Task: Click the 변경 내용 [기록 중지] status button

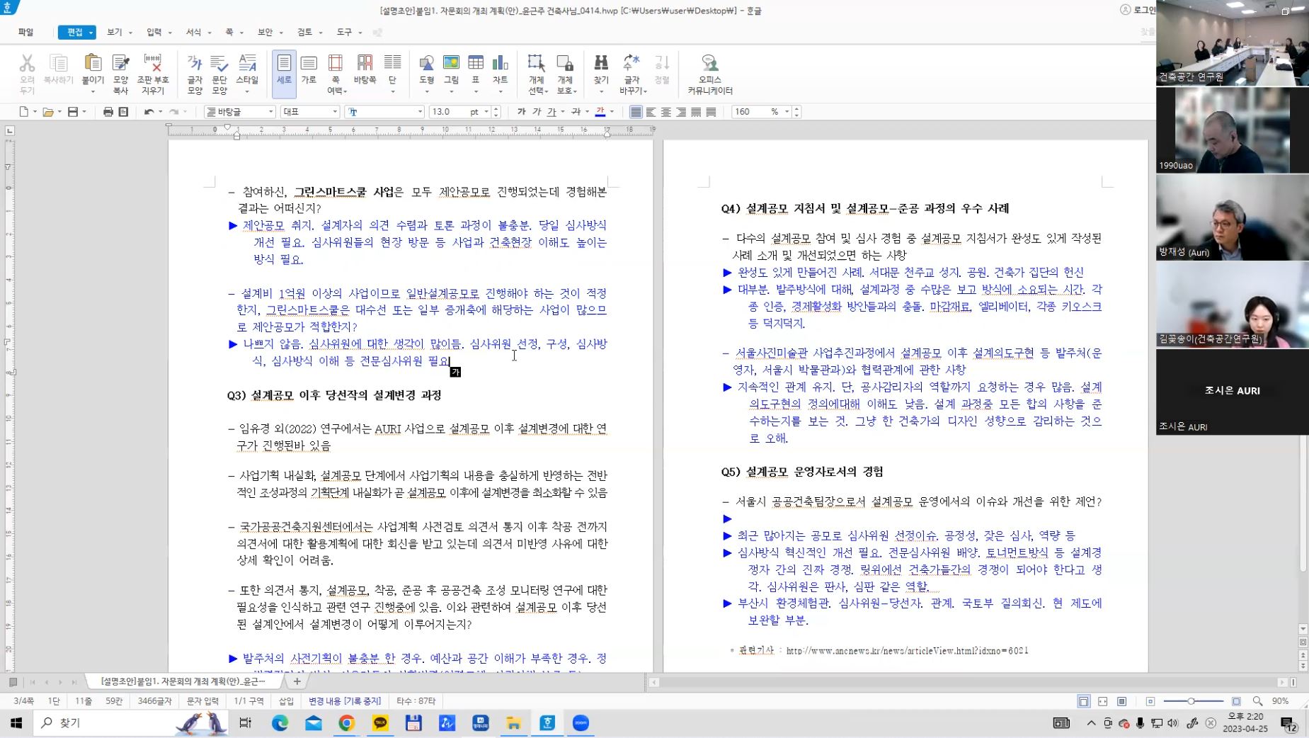Action: click(345, 700)
